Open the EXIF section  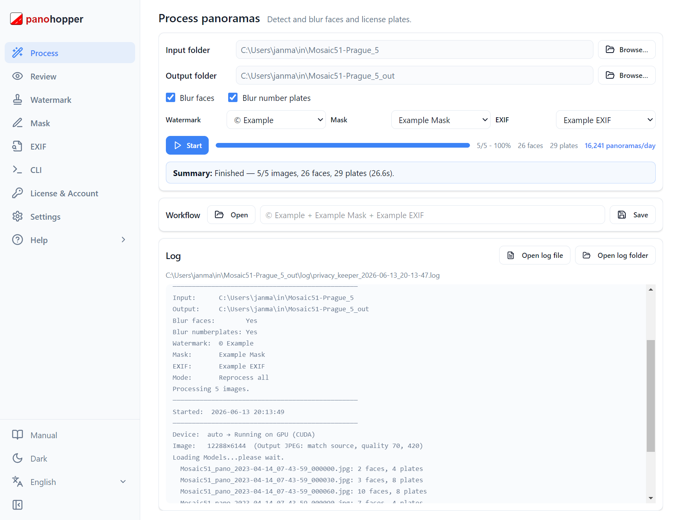coord(70,146)
